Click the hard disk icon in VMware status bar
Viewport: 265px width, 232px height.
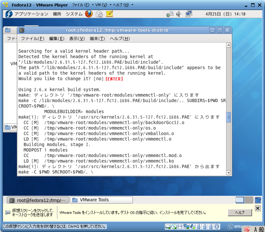click(x=167, y=227)
